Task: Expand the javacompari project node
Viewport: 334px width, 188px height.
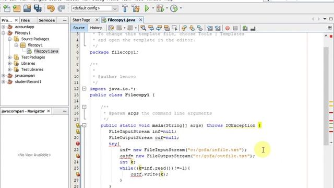Action: [x=3, y=76]
